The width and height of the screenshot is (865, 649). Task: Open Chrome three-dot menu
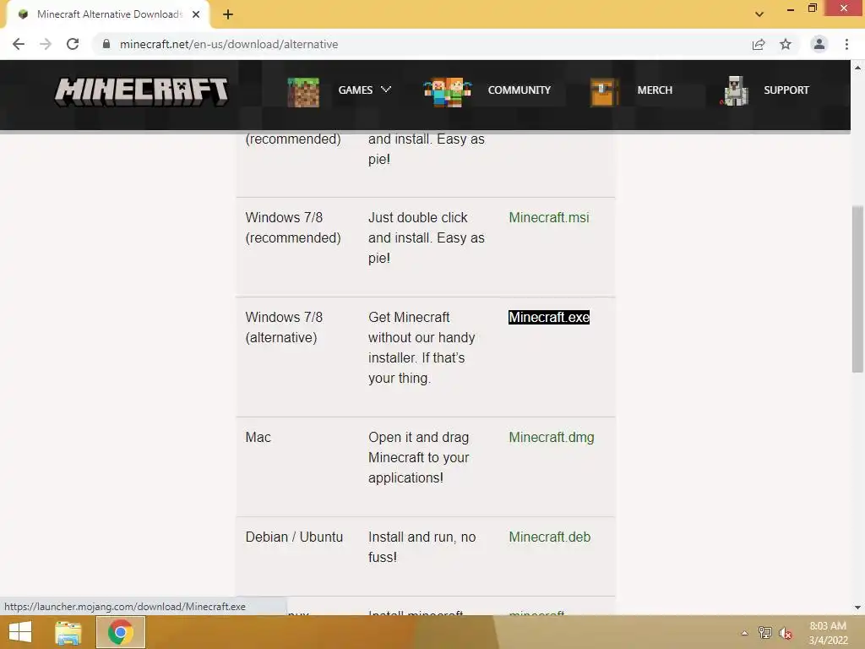846,44
